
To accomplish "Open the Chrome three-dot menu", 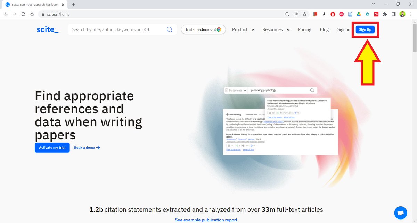I will (x=411, y=14).
